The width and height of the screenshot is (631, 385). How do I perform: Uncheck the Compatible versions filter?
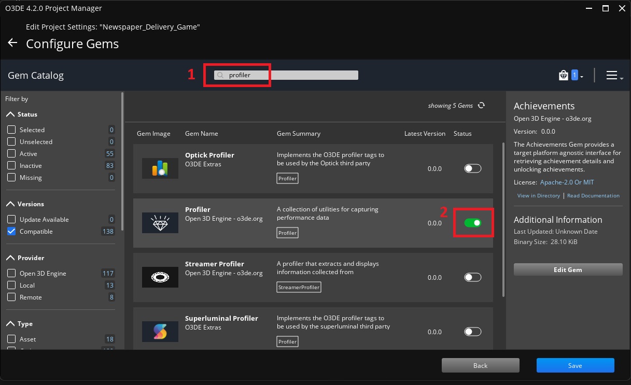(x=11, y=231)
